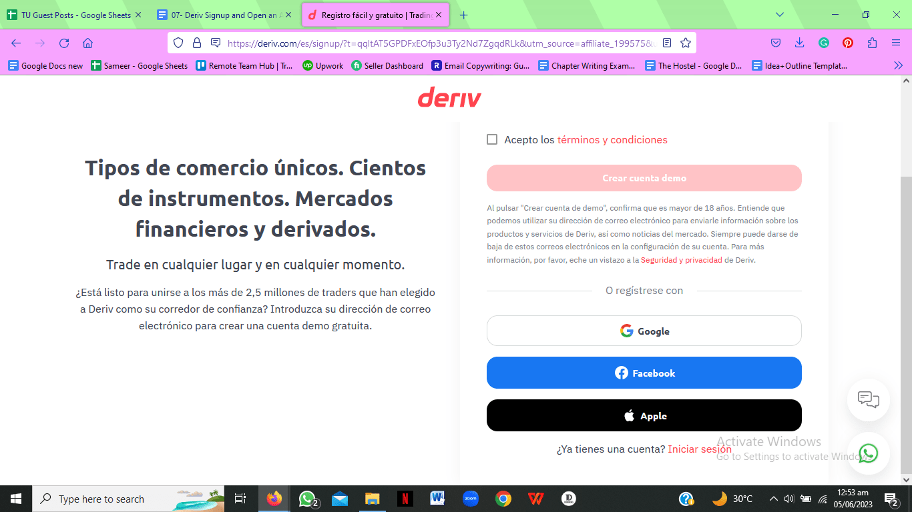Click the Pinterest extension icon
Viewport: 912px width, 512px height.
click(x=848, y=43)
